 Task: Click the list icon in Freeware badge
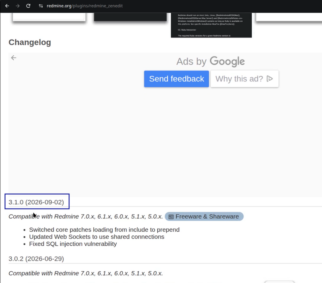click(171, 217)
